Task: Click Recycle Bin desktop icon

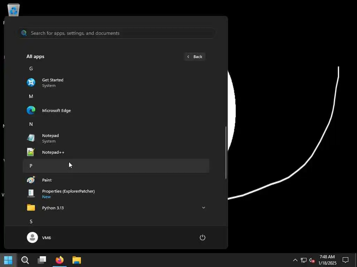Action: click(x=14, y=10)
